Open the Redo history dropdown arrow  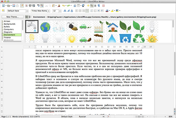pos(71,5)
